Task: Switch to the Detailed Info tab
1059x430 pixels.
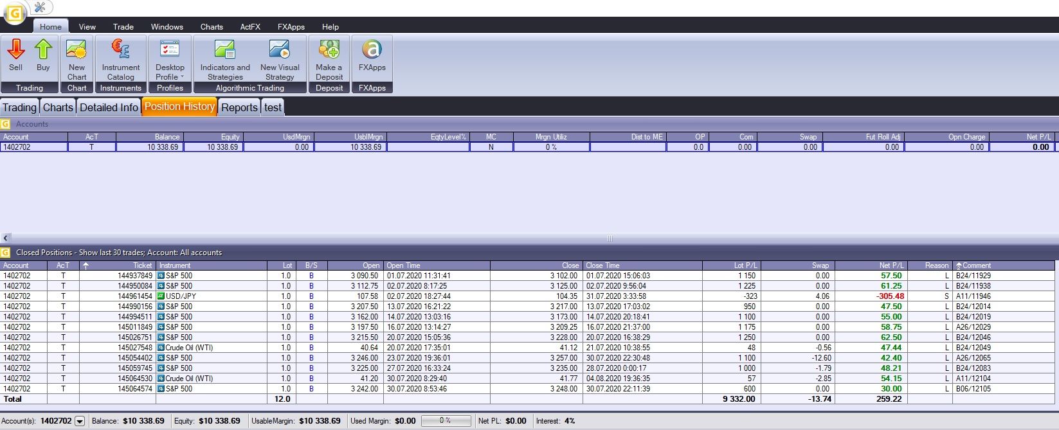Action: (x=109, y=107)
